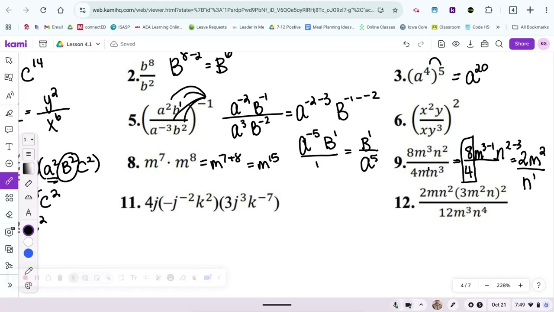Choose the white color swatch
Screen dimensions: 554x312
click(29, 242)
